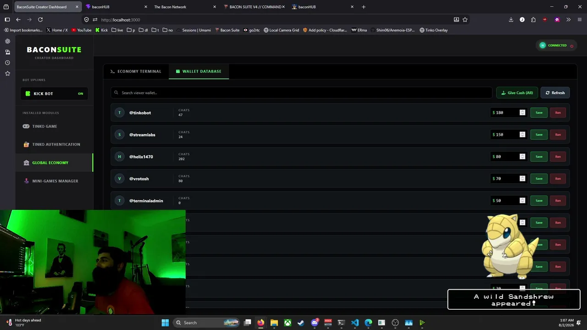This screenshot has height=330, width=587.
Task: Switch to The Bacon Network browser tab
Action: click(184, 7)
